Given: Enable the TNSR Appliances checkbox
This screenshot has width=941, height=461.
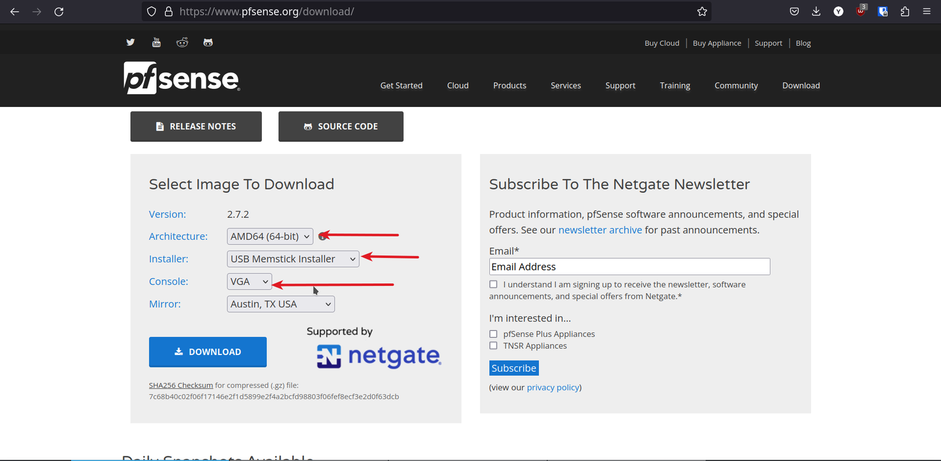Looking at the screenshot, I should point(493,346).
